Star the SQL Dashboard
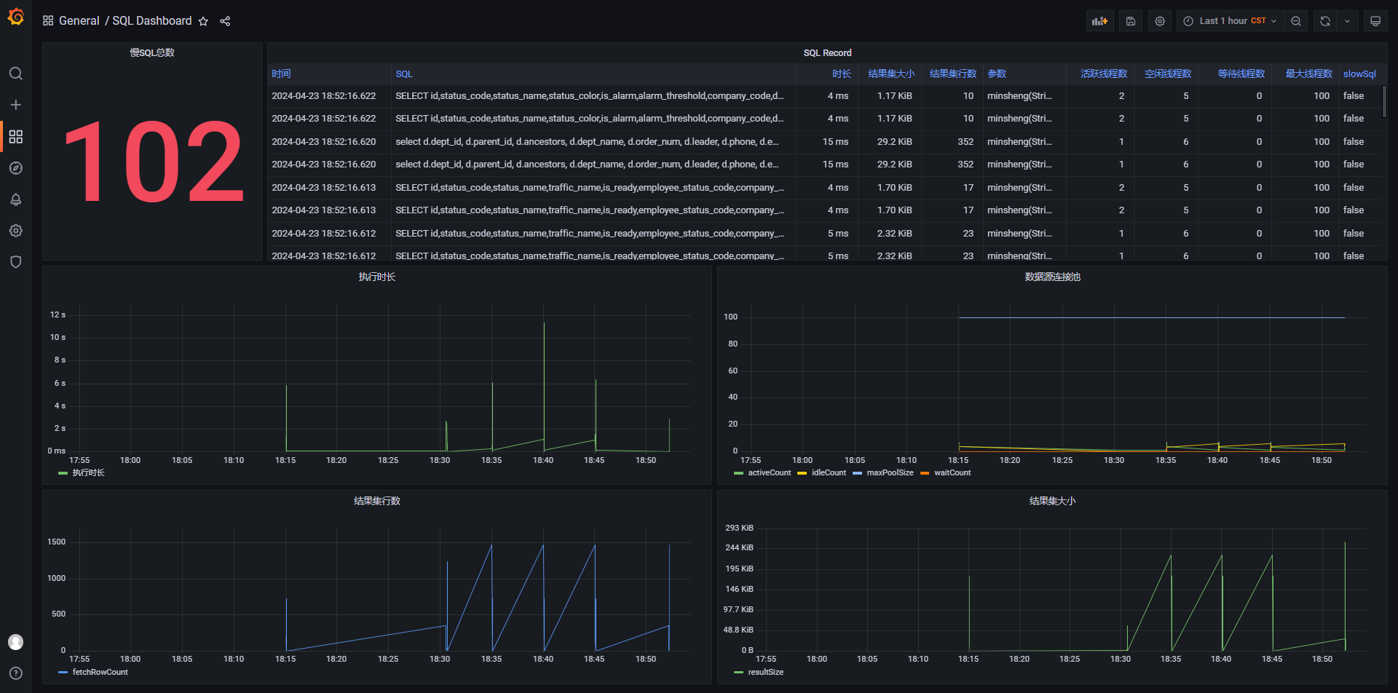1398x693 pixels. pos(203,21)
